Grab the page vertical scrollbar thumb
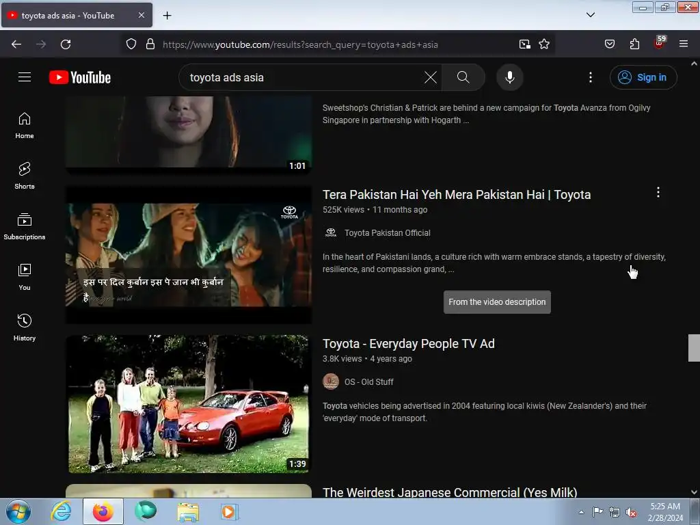Screen dimensions: 700x525 pyautogui.click(x=694, y=348)
